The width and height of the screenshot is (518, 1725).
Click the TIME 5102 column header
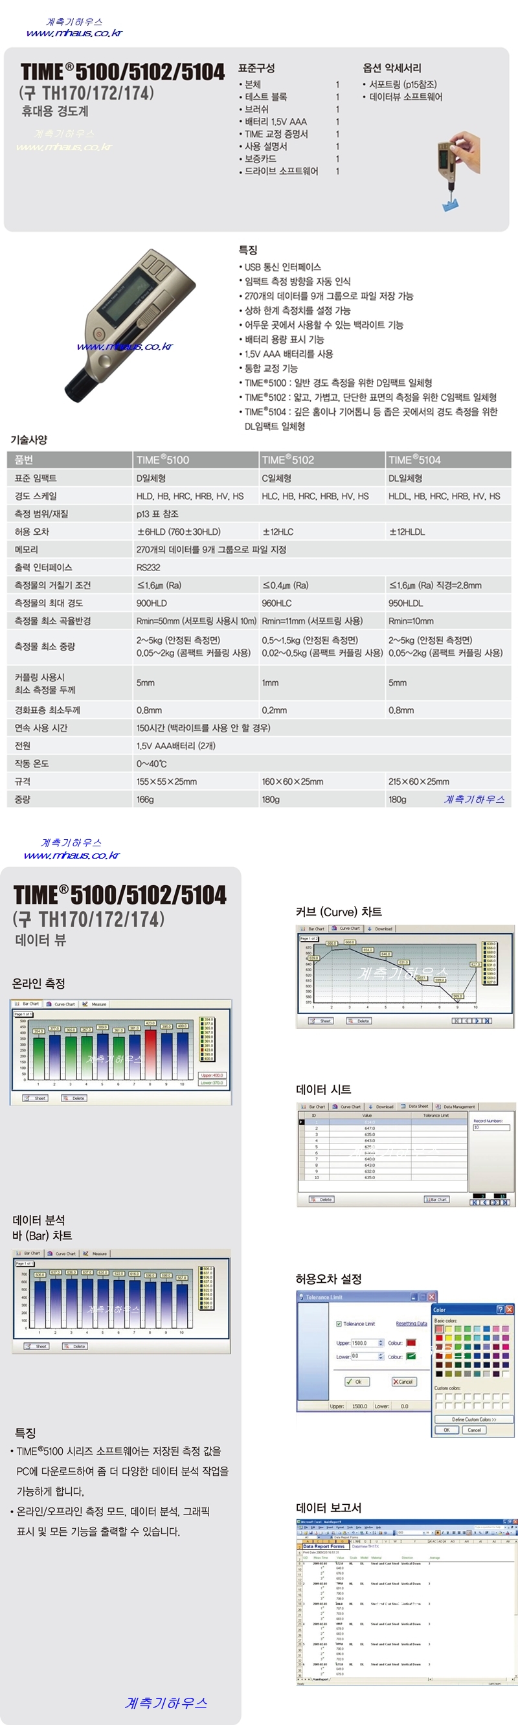tap(322, 459)
